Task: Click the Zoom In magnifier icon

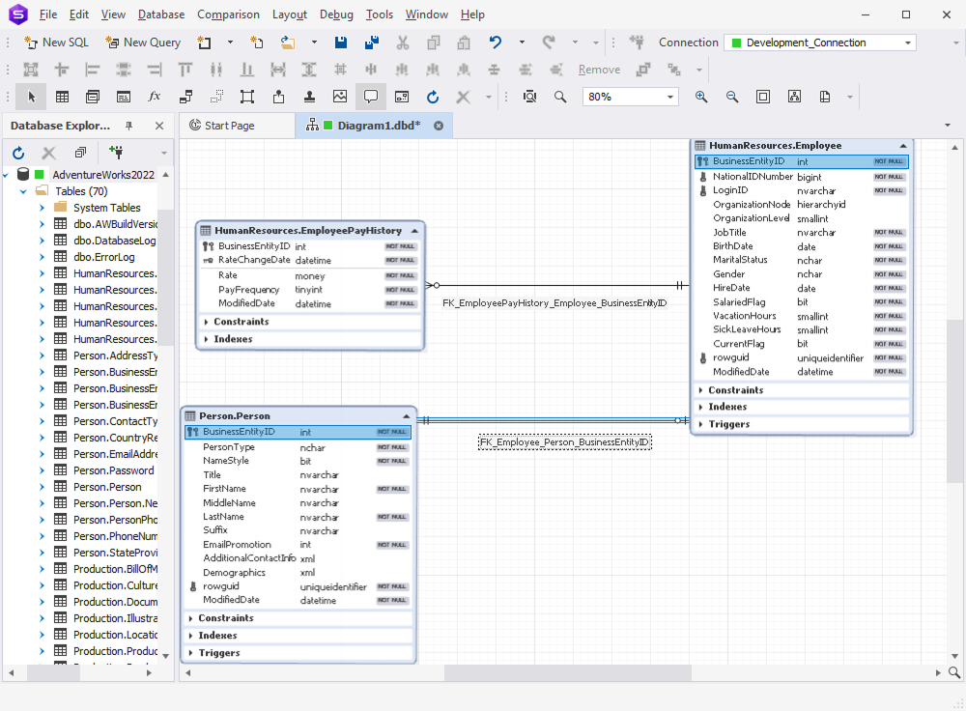Action: (x=702, y=97)
